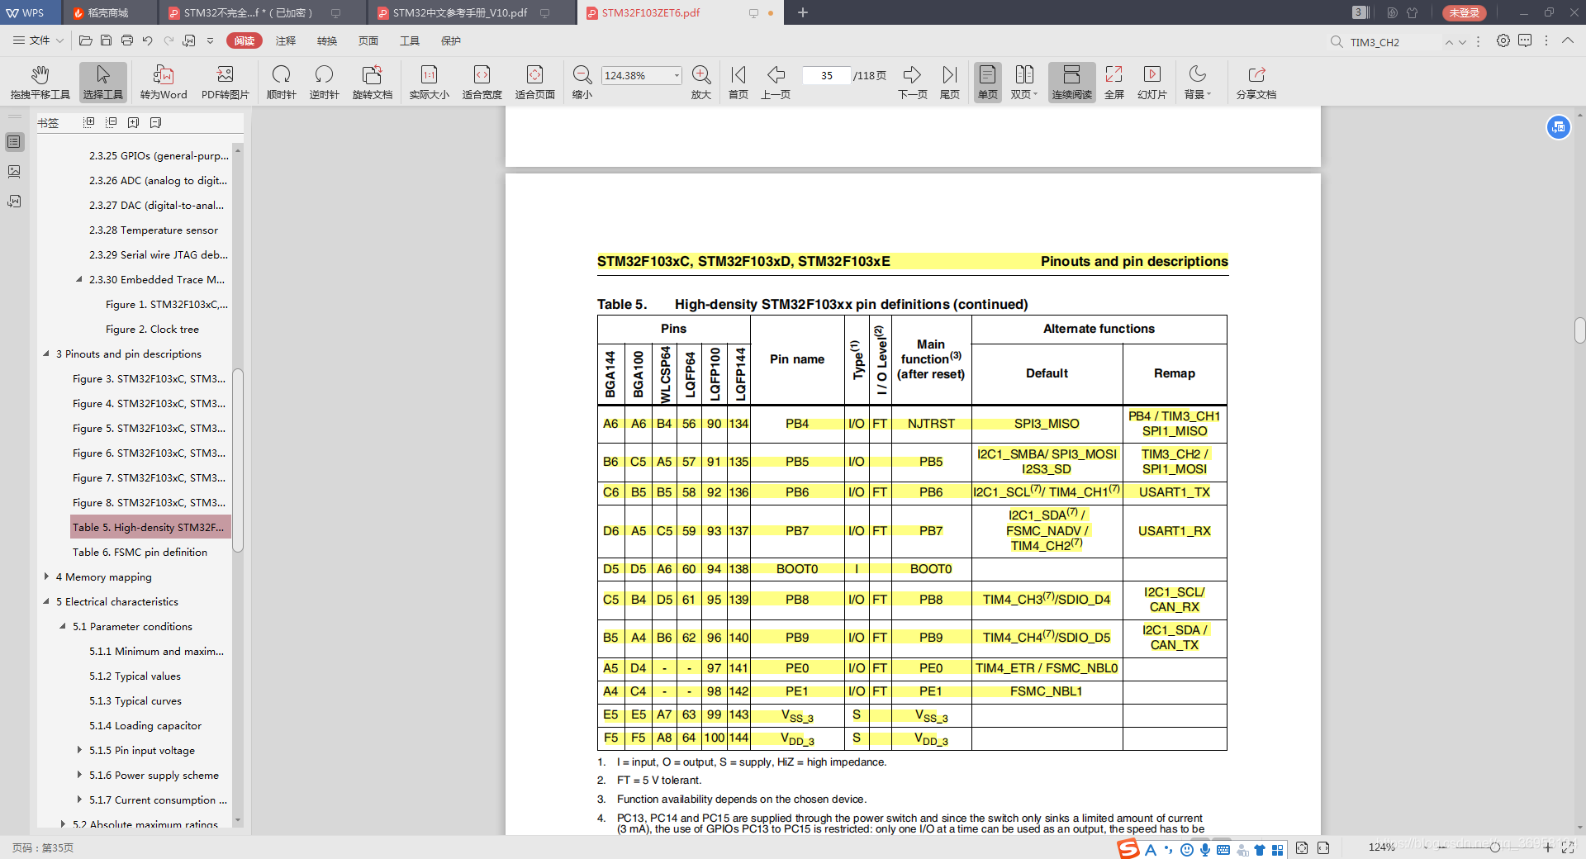
Task: Enter 全屏 fullscreen mode
Action: (1114, 83)
